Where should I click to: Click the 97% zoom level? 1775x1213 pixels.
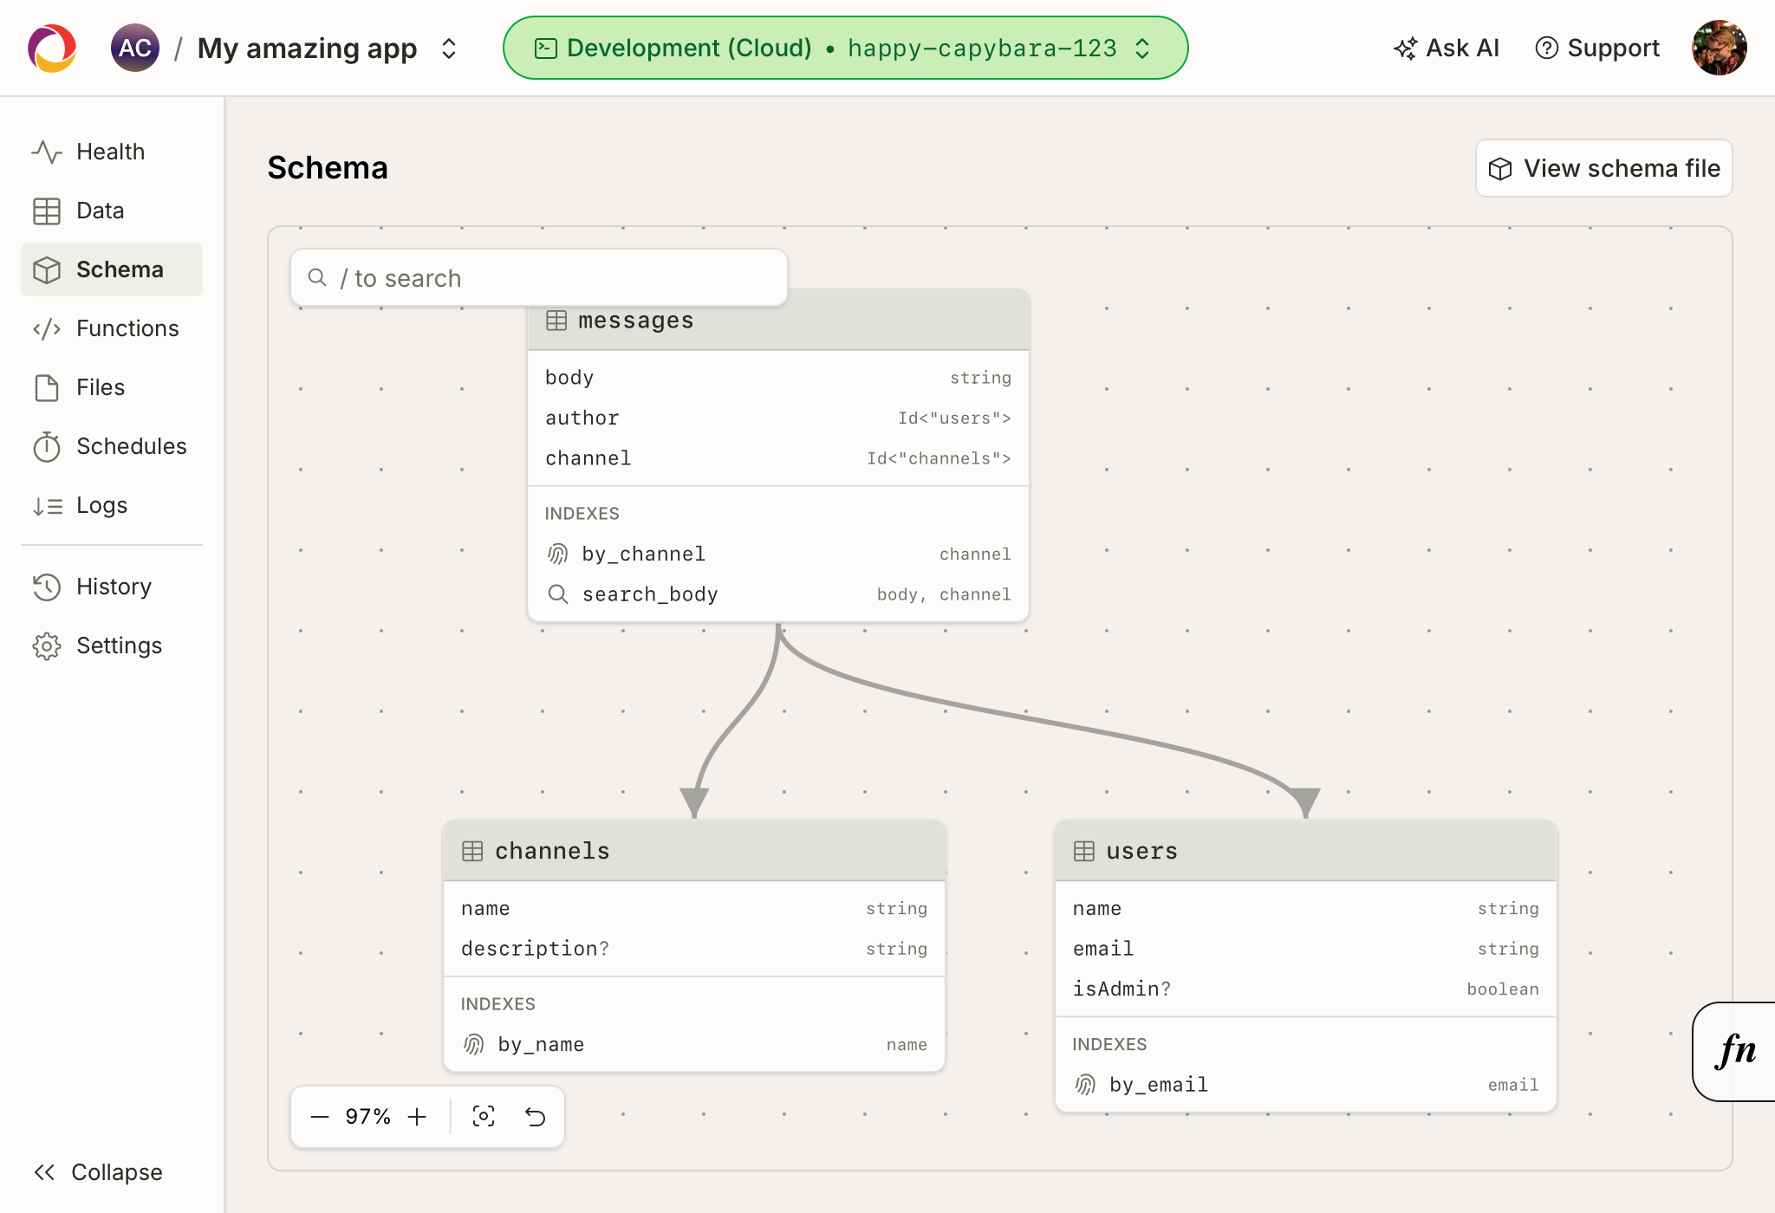(368, 1117)
